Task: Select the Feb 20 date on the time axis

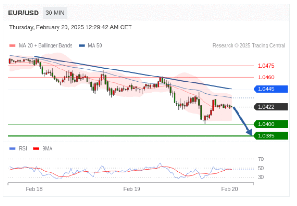Action: click(x=229, y=189)
